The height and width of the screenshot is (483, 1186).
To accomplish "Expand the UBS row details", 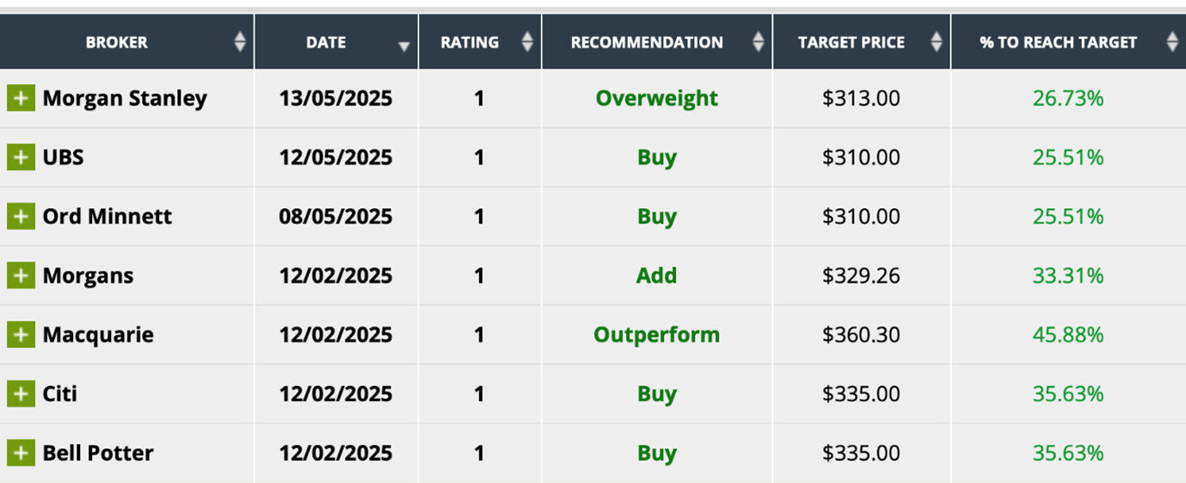I will [x=21, y=157].
